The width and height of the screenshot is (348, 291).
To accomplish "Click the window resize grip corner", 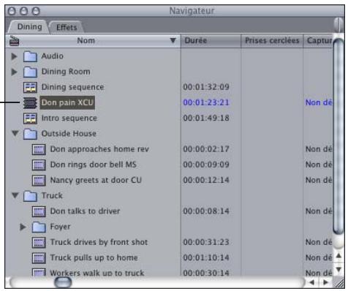I will click(339, 283).
